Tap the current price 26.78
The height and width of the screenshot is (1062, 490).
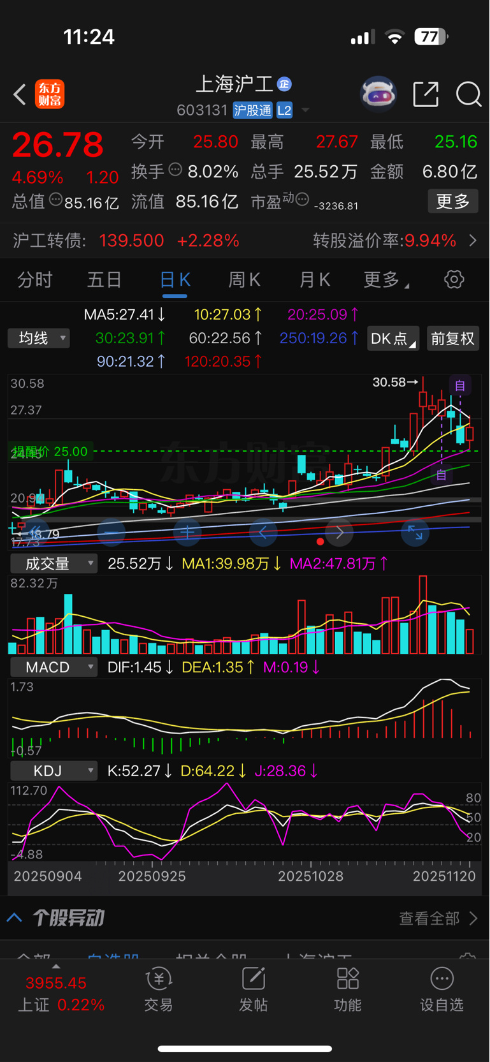tap(58, 144)
